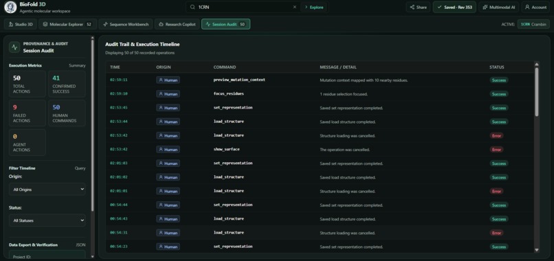
Task: Click the Human badge in the 02:01:03 row
Action: click(168, 163)
